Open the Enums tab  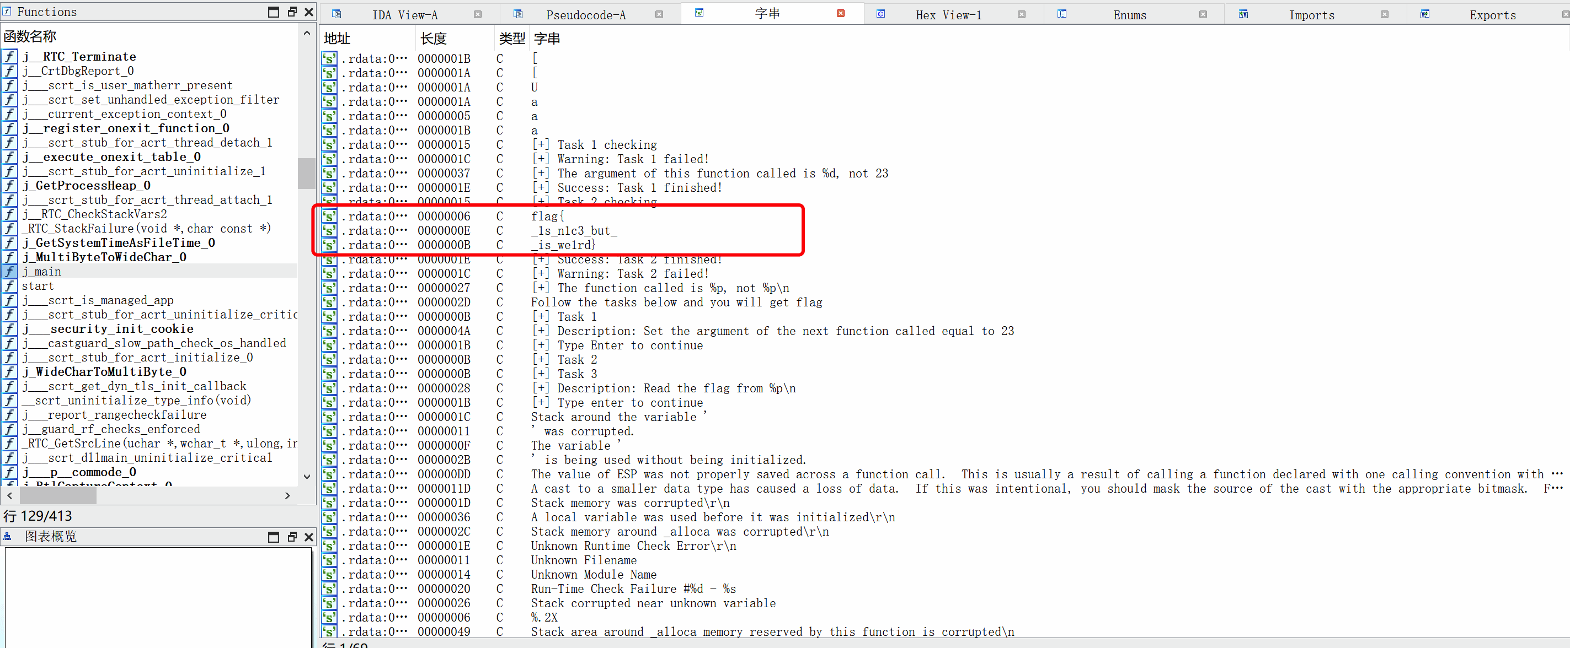(x=1129, y=15)
